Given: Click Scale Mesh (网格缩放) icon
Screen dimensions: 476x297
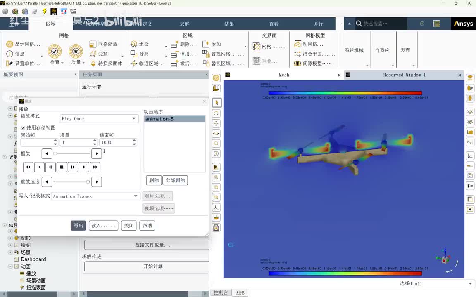Looking at the screenshot, I should (93, 44).
